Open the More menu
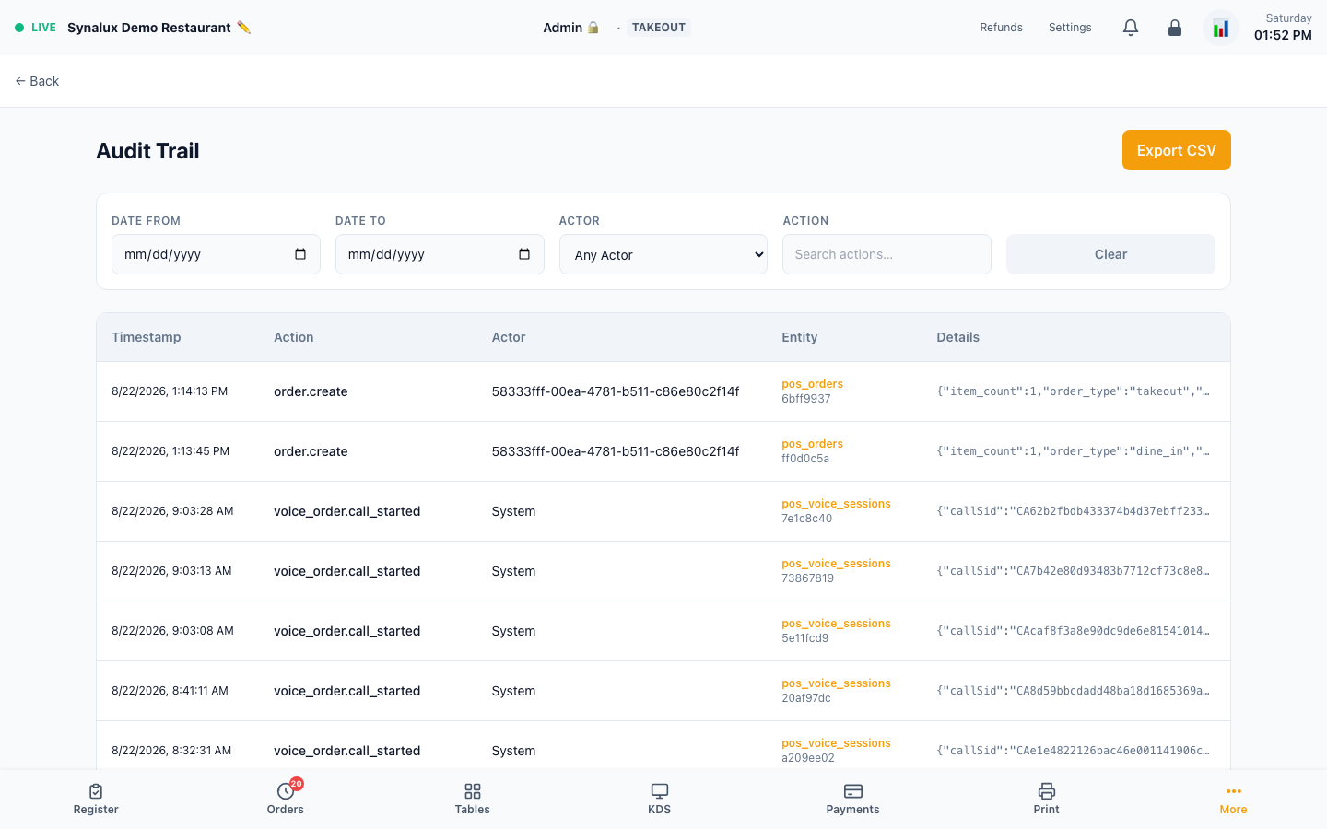 (1233, 799)
